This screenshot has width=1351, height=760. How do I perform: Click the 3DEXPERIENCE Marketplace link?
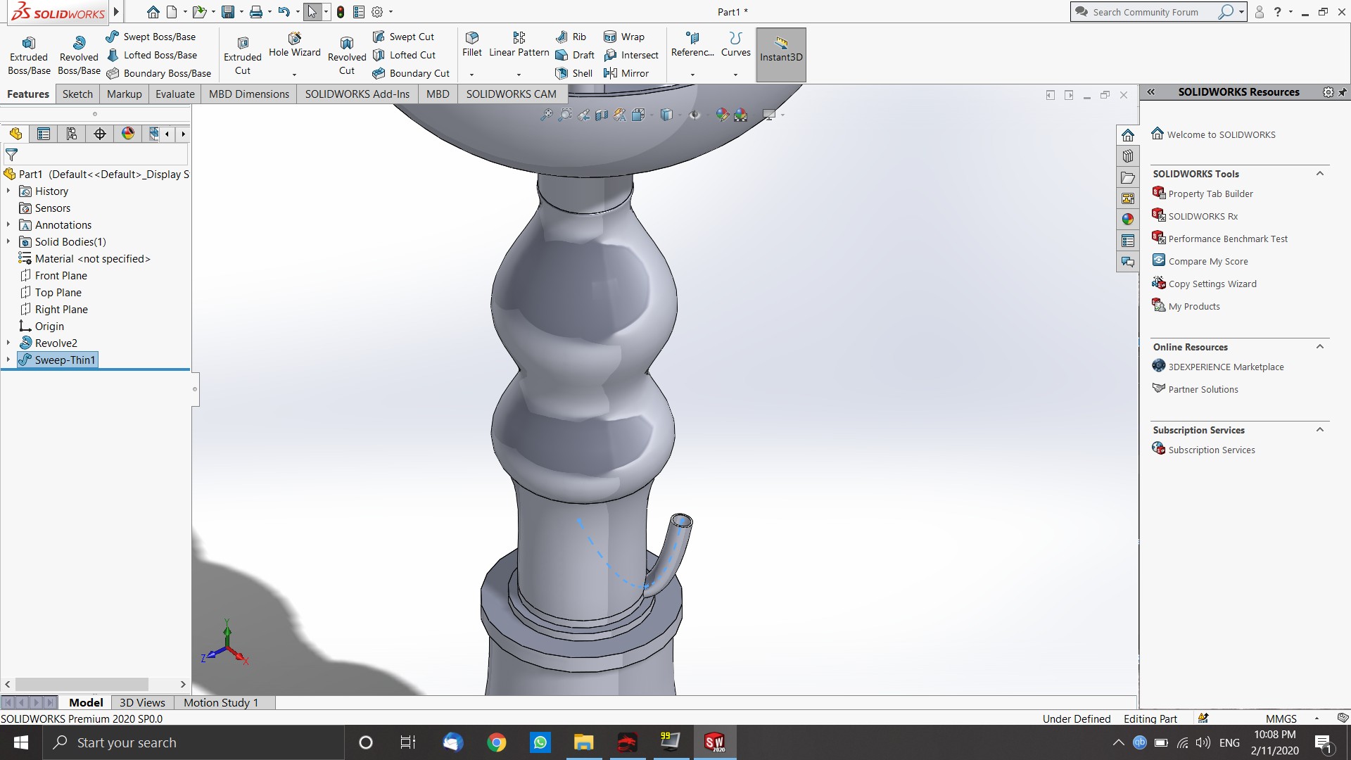point(1226,367)
